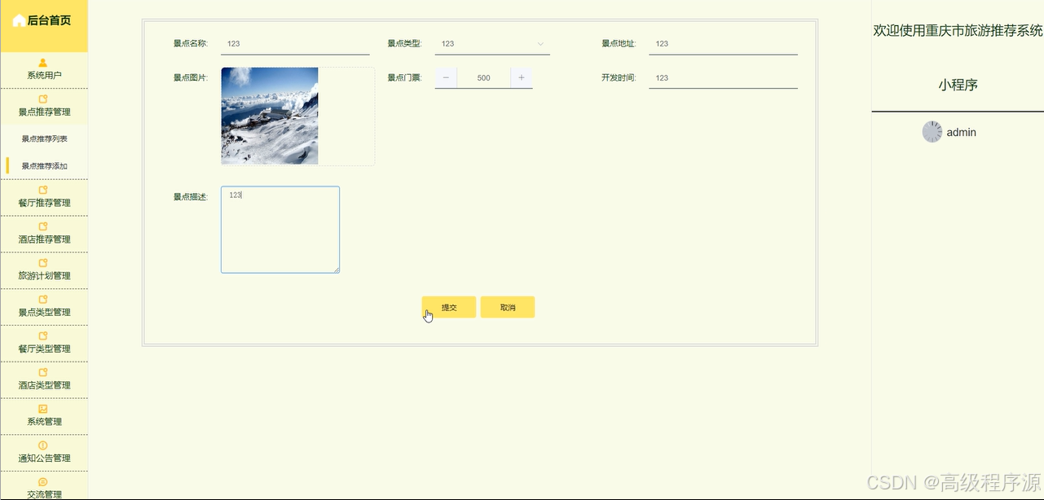
Task: Increase 景点门票 with plus button
Action: pos(522,78)
